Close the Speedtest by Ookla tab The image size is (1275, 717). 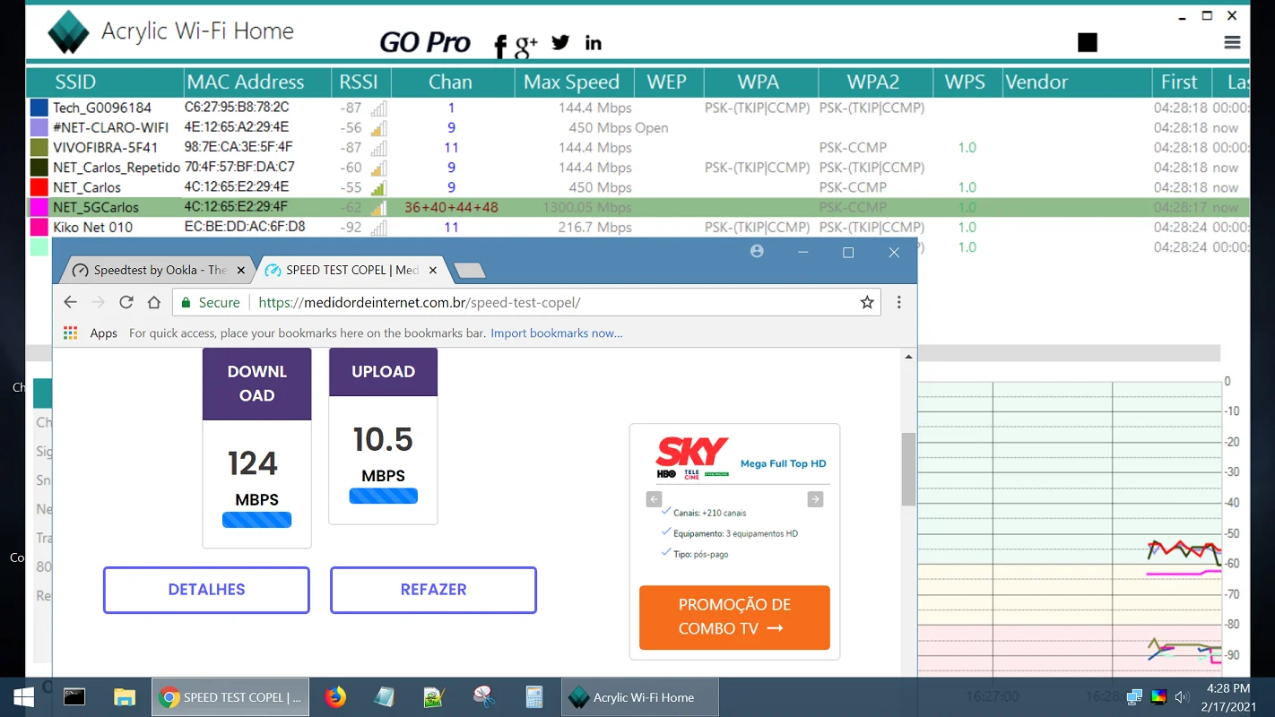[x=241, y=270]
